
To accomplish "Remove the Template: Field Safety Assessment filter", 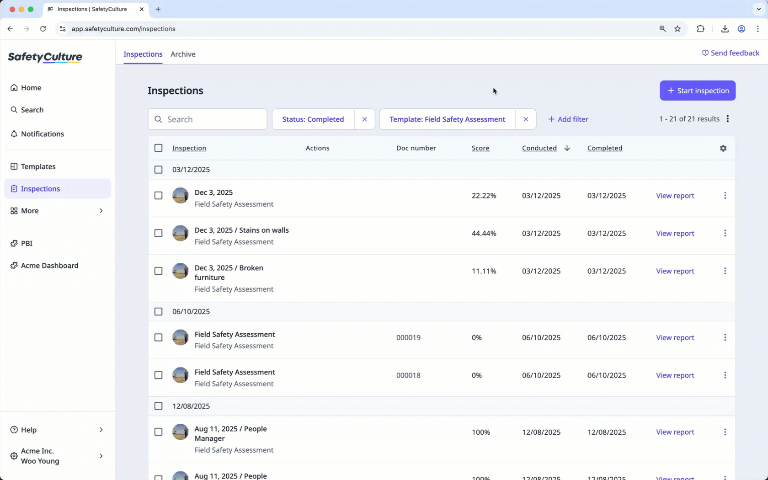I will pyautogui.click(x=526, y=119).
